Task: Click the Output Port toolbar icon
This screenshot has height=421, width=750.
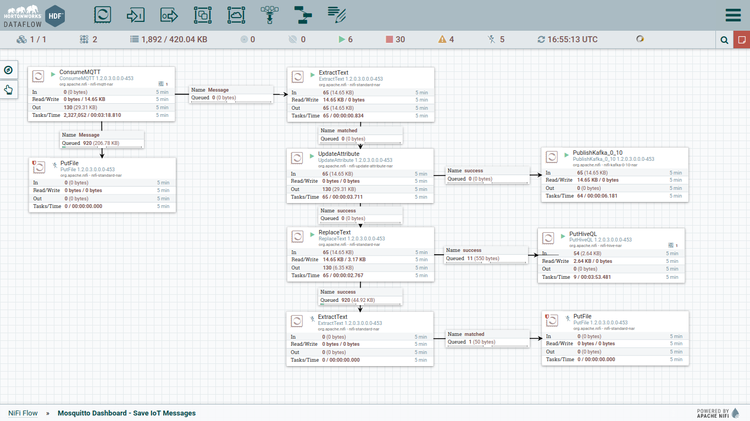Action: coord(169,15)
